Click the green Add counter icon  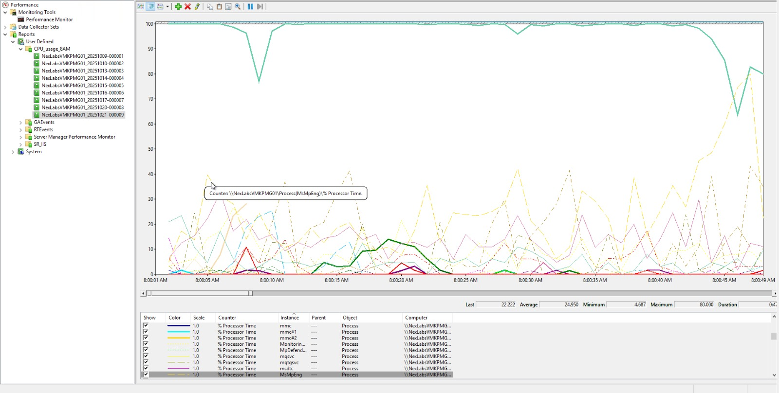click(x=178, y=7)
